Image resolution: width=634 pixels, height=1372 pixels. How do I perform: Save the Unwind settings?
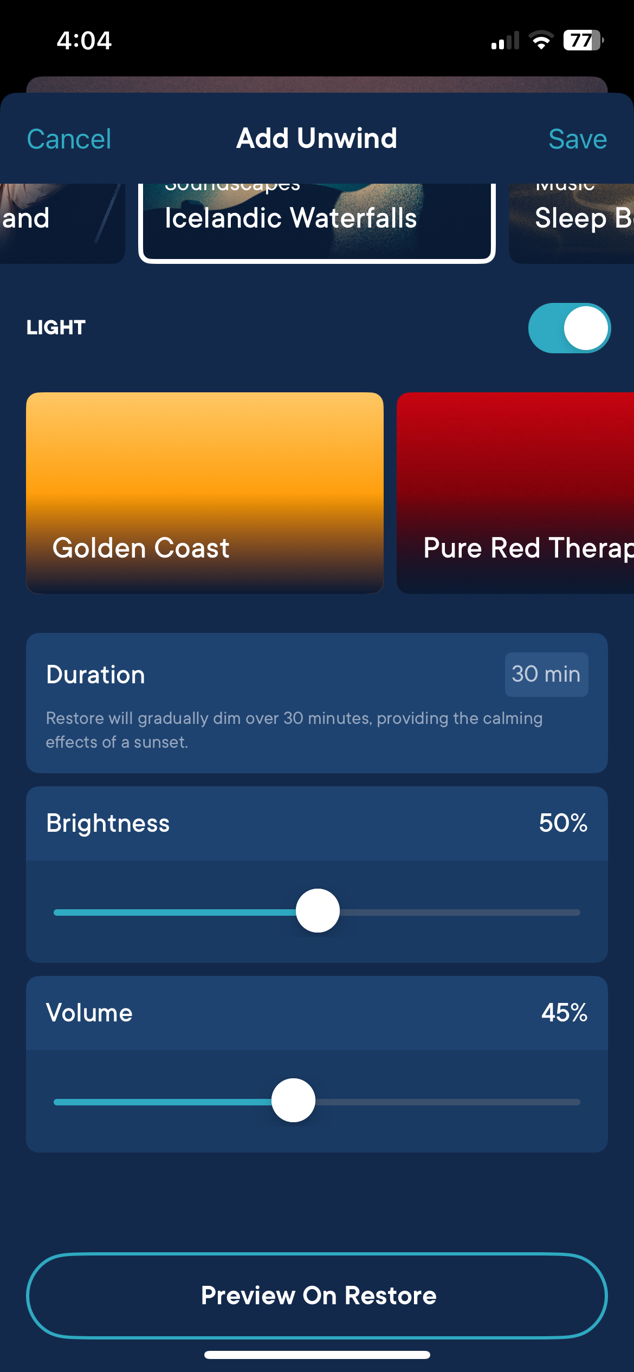tap(578, 139)
